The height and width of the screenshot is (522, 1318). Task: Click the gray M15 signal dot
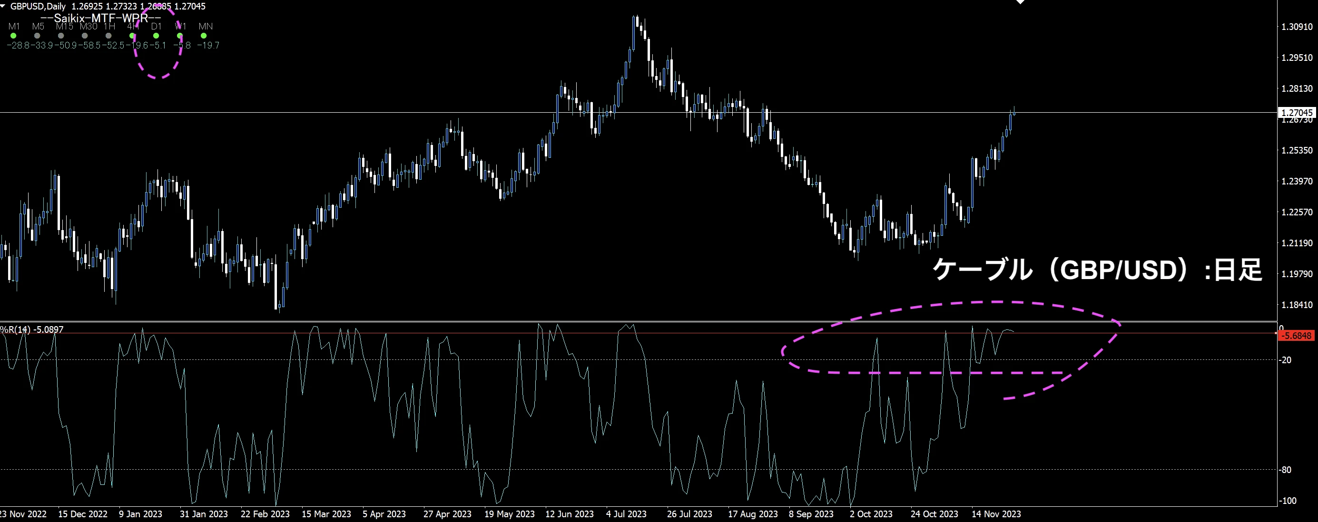[61, 36]
